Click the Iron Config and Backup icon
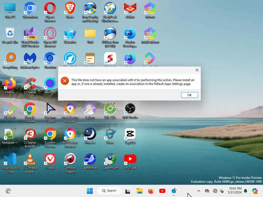Viewport: 263px width, 197px height. click(x=90, y=12)
